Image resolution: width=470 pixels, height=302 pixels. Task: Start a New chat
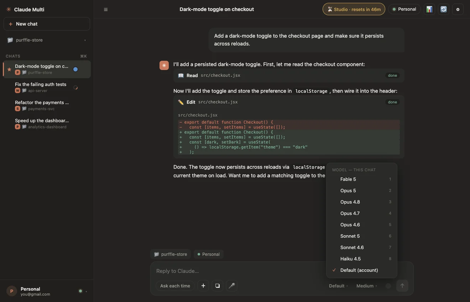(x=47, y=24)
